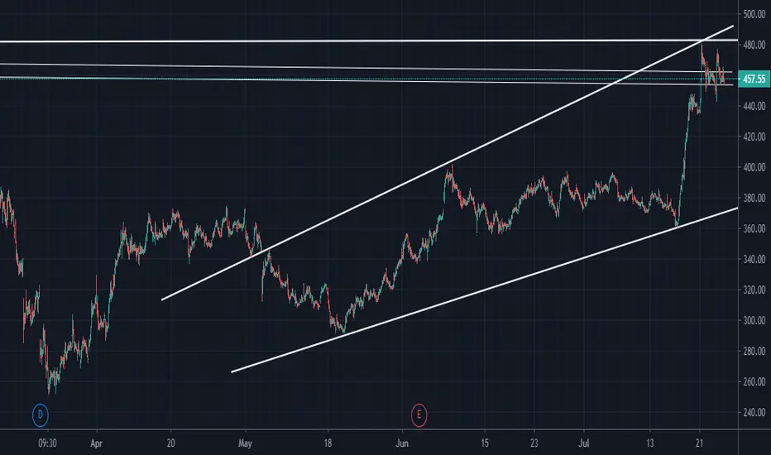This screenshot has height=455, width=771.
Task: Select the Apr time axis label
Action: pos(96,443)
